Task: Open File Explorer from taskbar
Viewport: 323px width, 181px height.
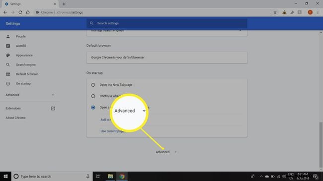Action: click(x=110, y=176)
